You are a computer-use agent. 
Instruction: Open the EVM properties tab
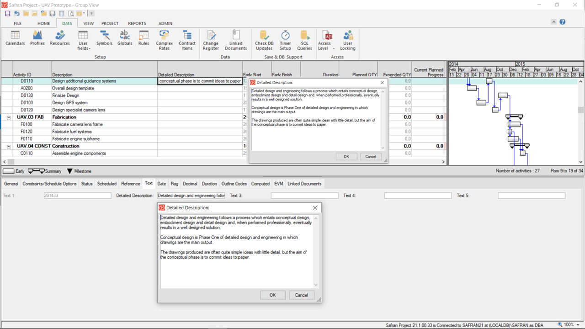pyautogui.click(x=278, y=184)
